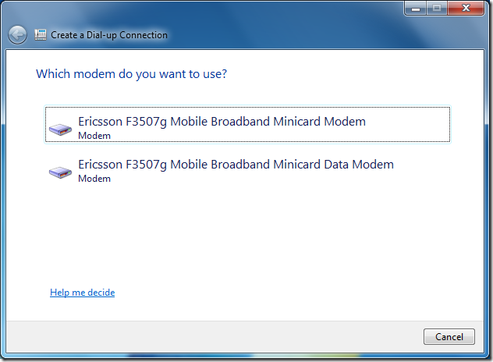Click 'Modem' subtitle under the Data Modem entry

tap(94, 179)
